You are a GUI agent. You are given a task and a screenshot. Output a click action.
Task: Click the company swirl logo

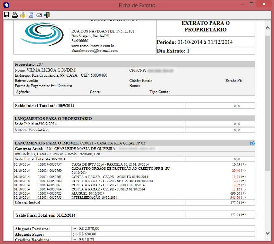tap(42, 35)
